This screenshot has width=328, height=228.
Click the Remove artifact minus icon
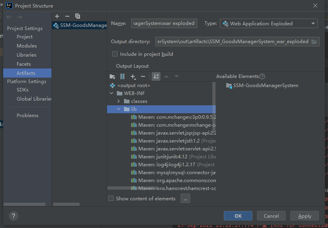67,16
